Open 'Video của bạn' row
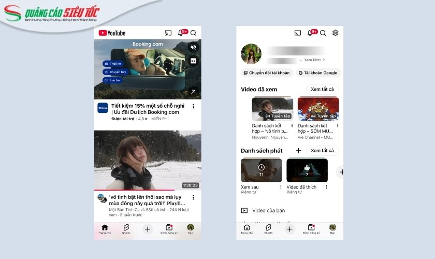 (289, 210)
